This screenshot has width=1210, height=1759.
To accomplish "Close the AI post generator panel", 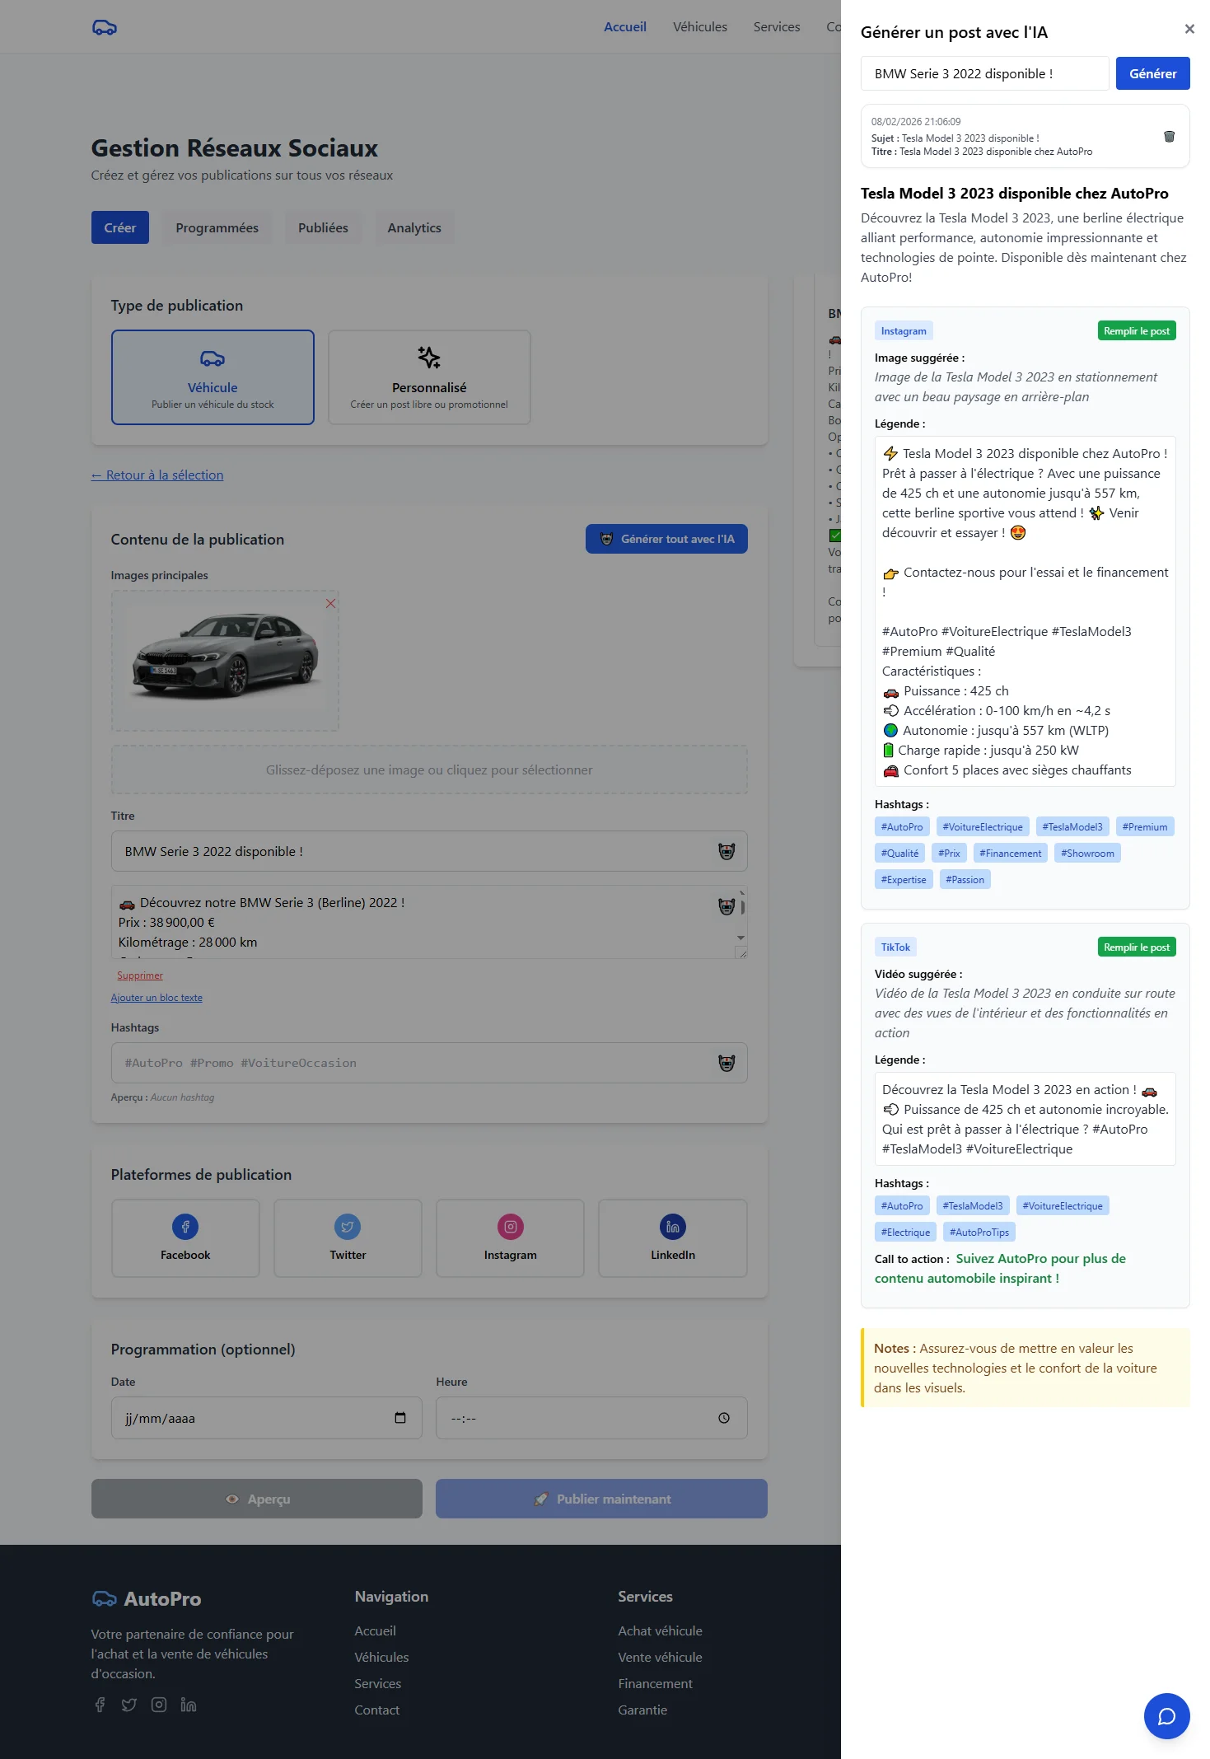I will 1189,29.
